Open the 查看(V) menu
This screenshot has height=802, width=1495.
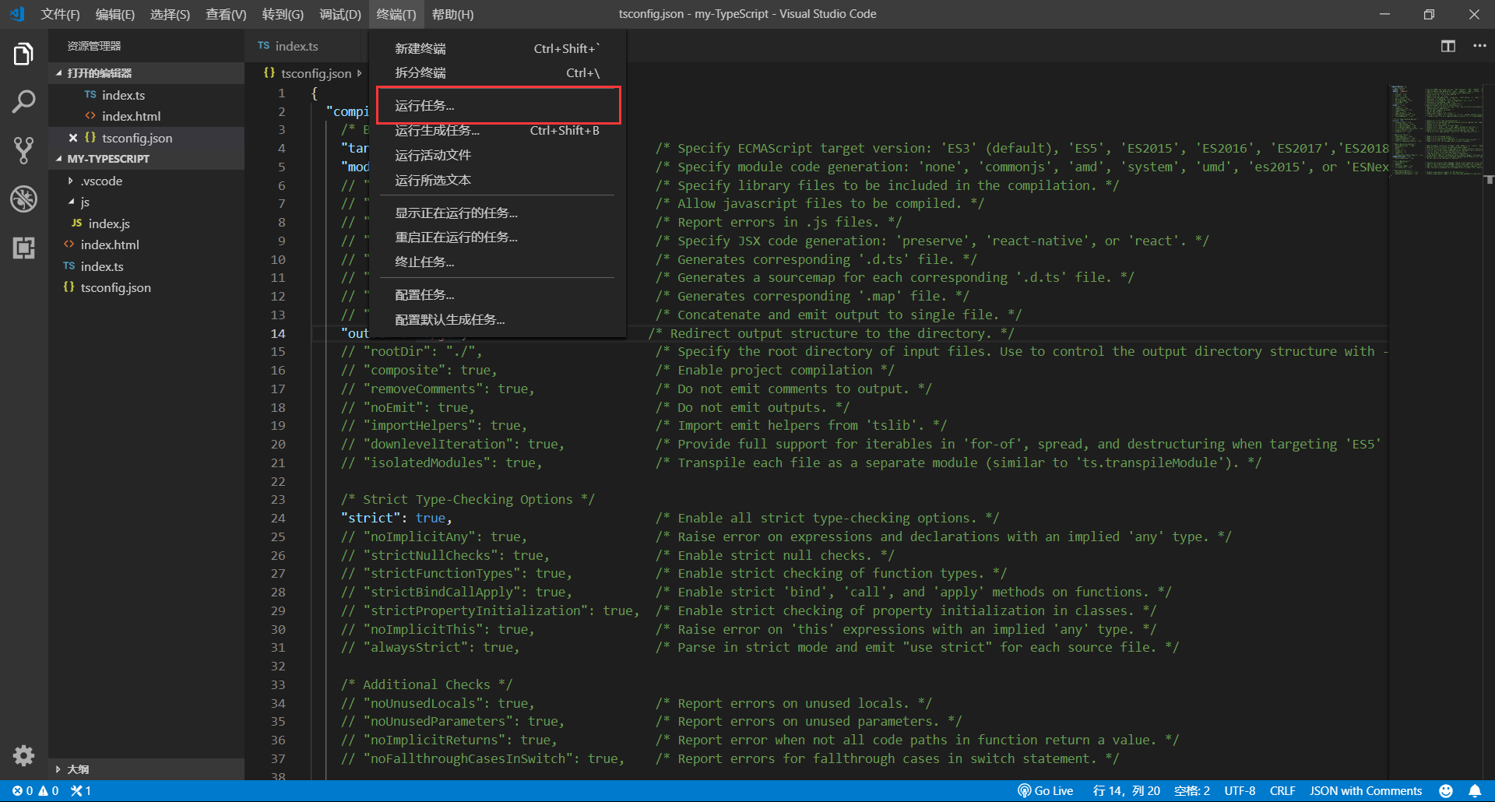coord(226,14)
